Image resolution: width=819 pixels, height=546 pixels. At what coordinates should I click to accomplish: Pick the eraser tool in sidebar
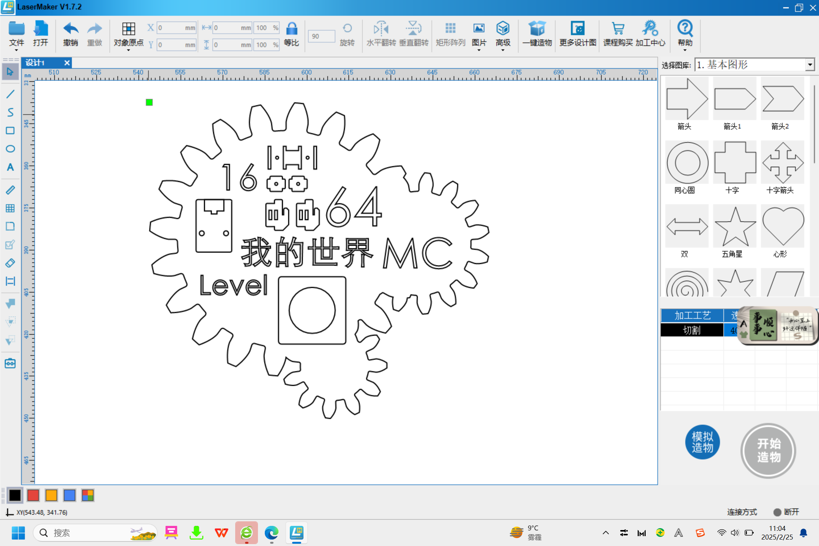[10, 263]
